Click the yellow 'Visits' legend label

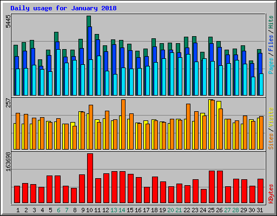point(271,117)
